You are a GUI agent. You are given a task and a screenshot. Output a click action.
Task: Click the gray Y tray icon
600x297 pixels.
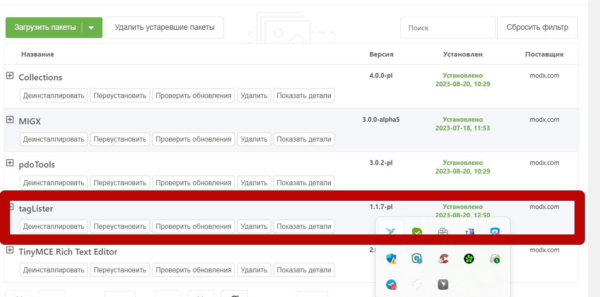443,284
